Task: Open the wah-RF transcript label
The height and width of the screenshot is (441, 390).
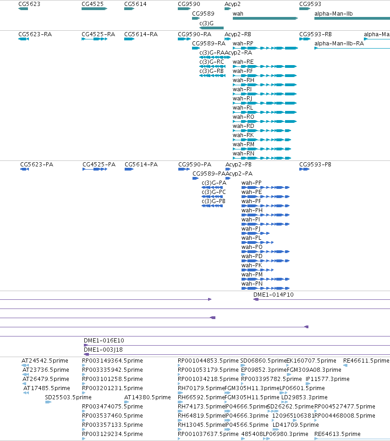Action: coord(243,71)
